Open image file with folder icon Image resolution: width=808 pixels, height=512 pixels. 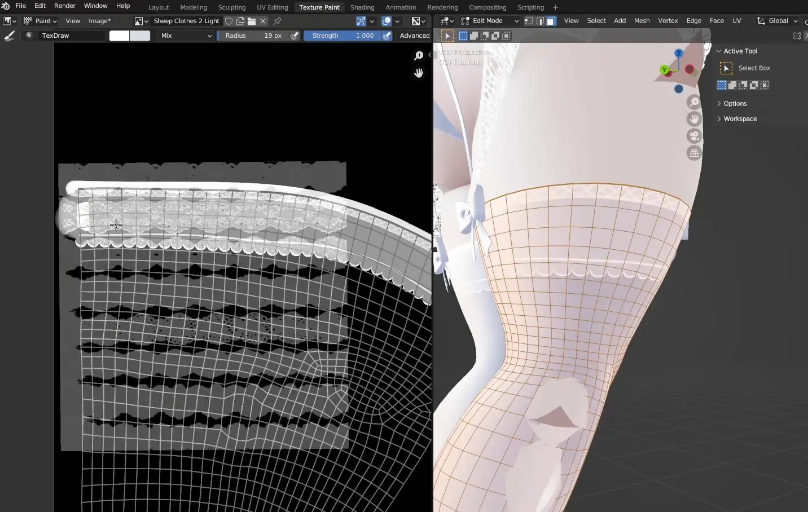(x=252, y=21)
